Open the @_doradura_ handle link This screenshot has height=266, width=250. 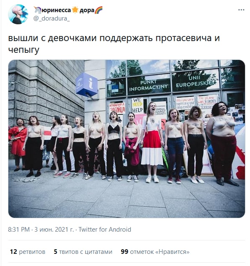click(52, 18)
